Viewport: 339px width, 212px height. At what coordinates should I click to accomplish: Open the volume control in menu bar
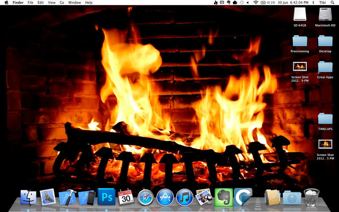pos(248,3)
